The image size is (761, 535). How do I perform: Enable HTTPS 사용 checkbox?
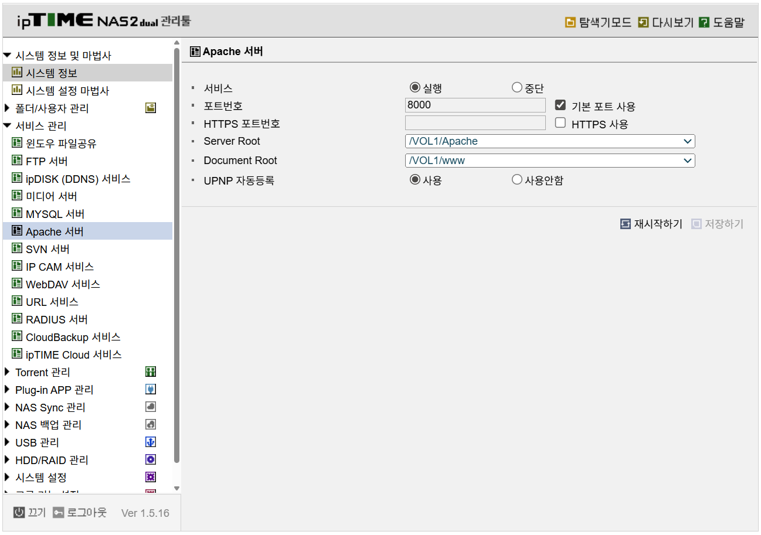(560, 122)
